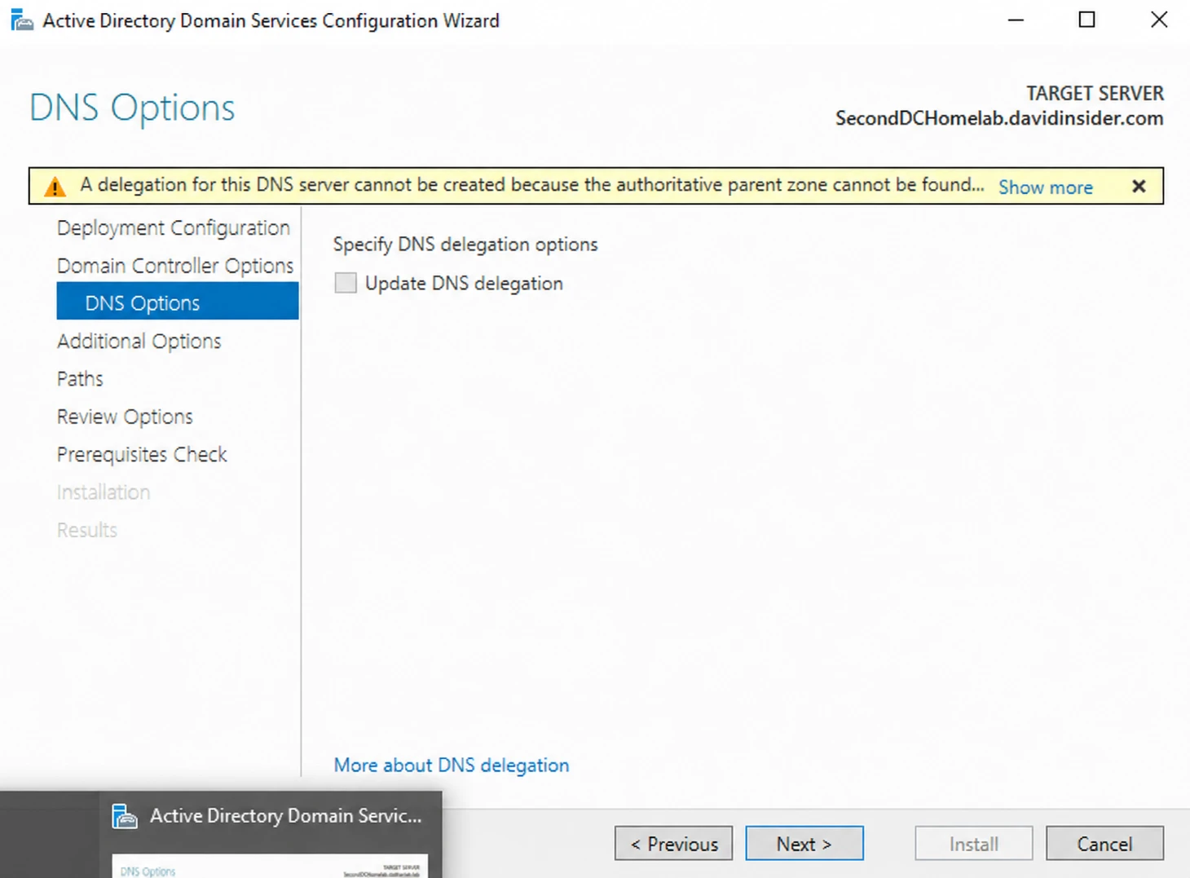Select the DNS Options step

[178, 302]
